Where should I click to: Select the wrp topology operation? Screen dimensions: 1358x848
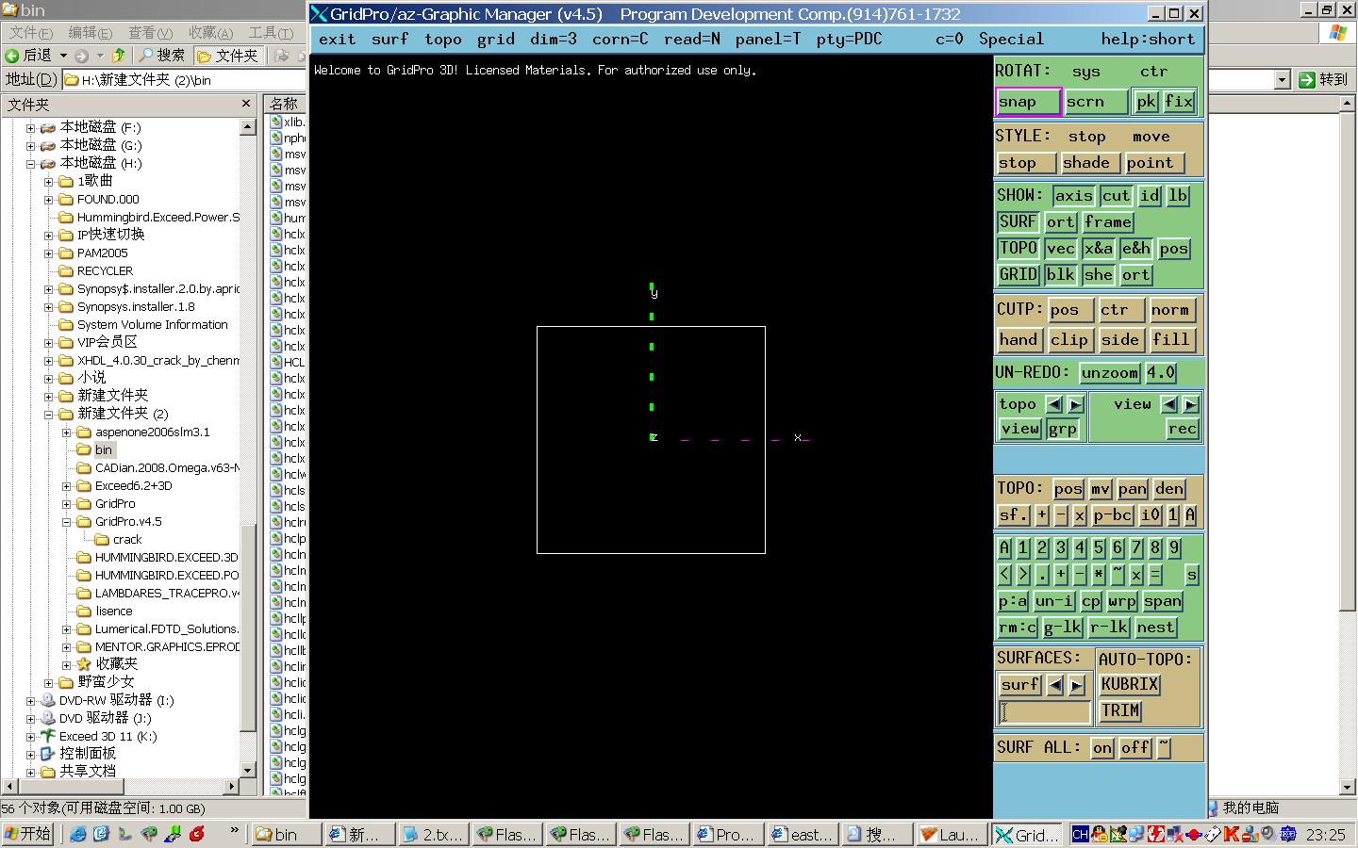point(1122,600)
